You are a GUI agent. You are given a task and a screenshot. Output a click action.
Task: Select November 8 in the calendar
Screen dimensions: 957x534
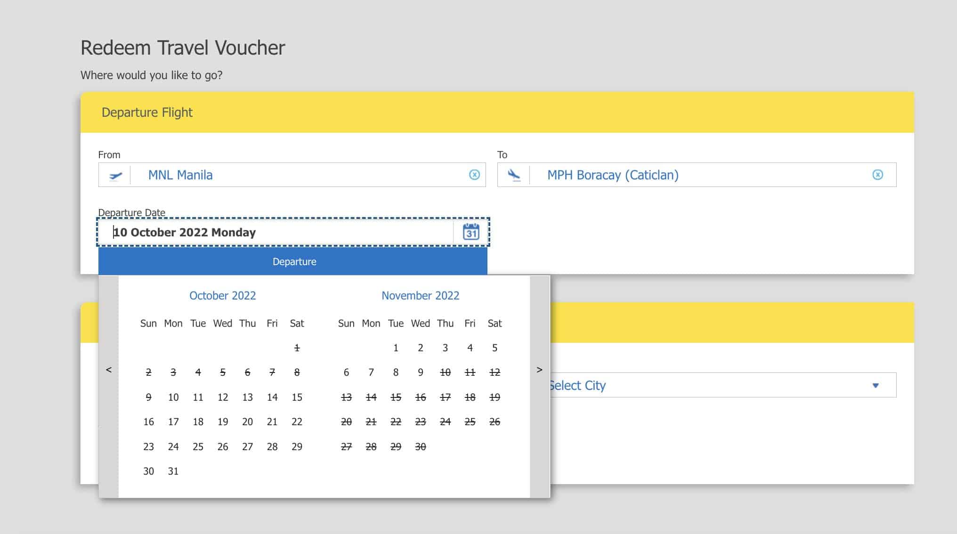(396, 372)
